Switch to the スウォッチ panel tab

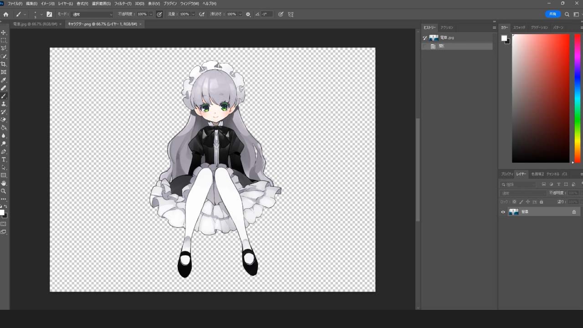[519, 28]
